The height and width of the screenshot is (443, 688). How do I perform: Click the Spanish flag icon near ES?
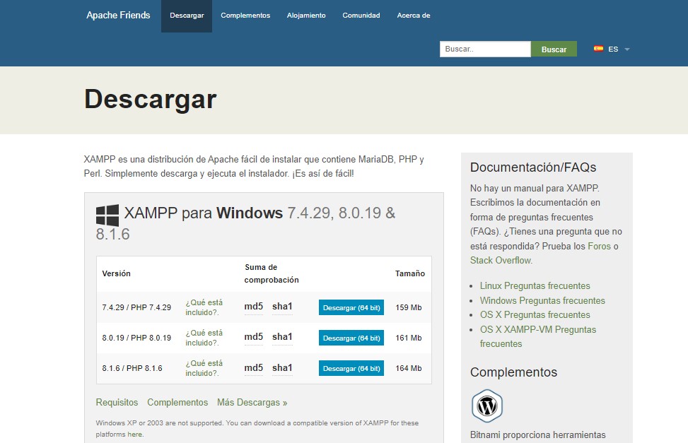[x=597, y=48]
